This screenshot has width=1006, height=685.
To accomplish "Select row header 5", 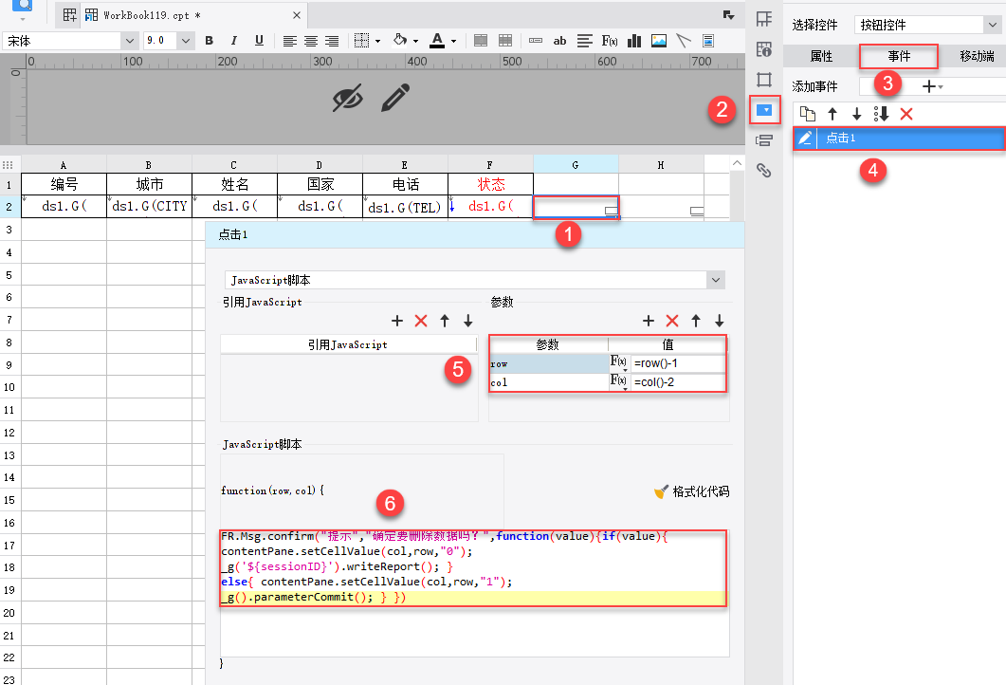I will coord(9,275).
